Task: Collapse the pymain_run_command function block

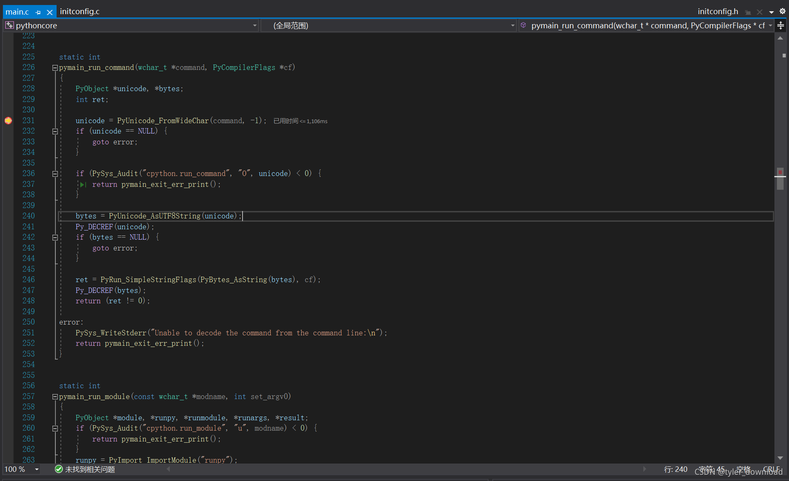Action: [x=55, y=68]
